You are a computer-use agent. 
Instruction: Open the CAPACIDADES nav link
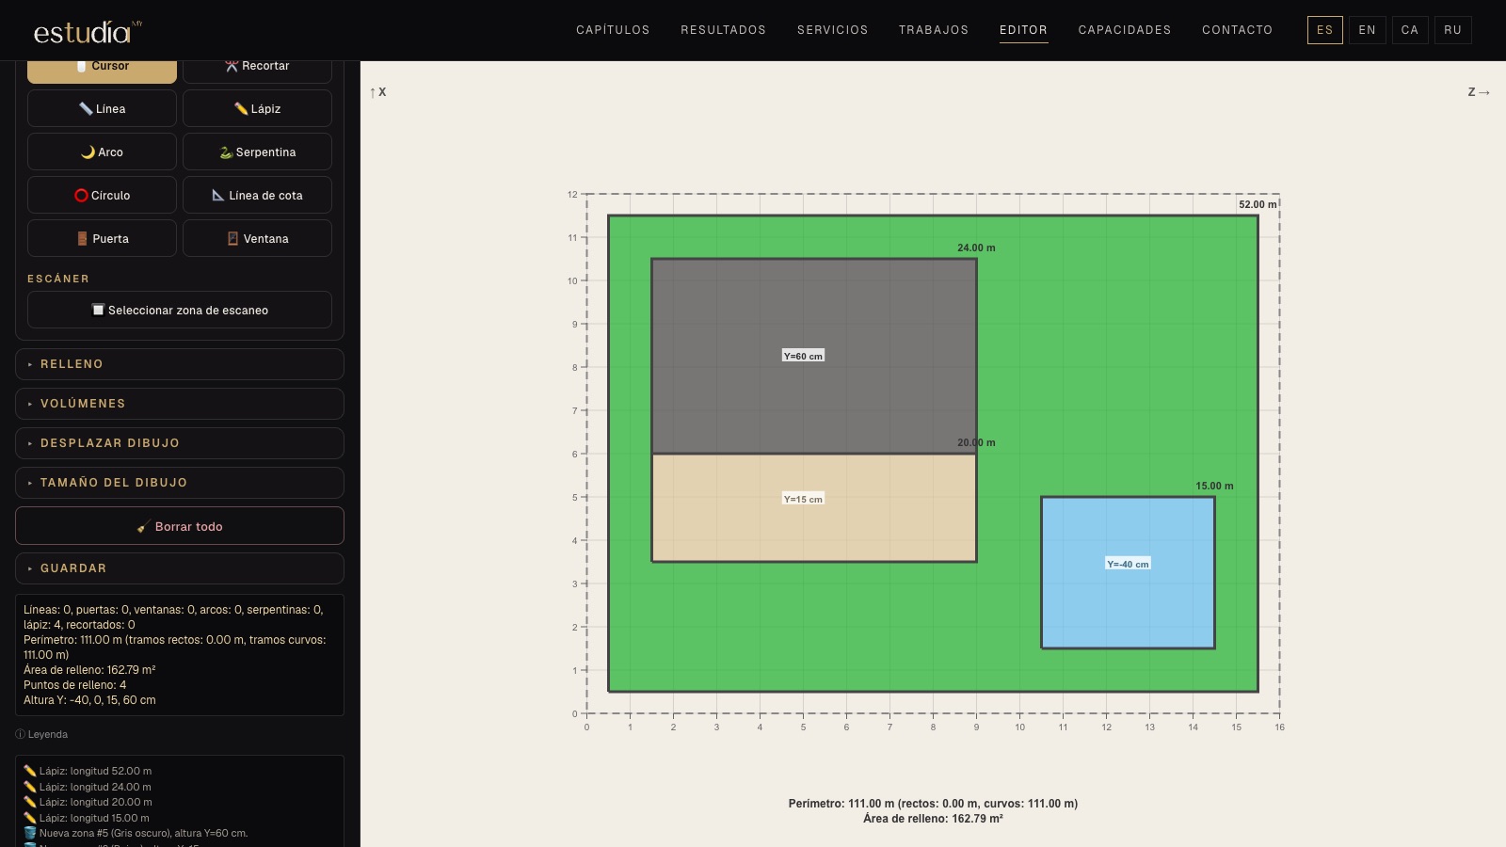[x=1125, y=30]
